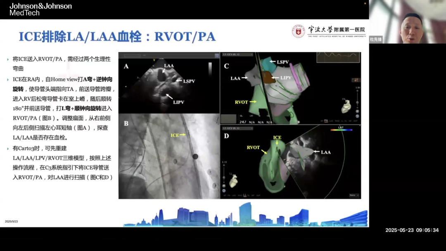Viewport: 446px width, 251px height.
Task: Click the yellow RVOT label in panel C
Action: [242, 102]
